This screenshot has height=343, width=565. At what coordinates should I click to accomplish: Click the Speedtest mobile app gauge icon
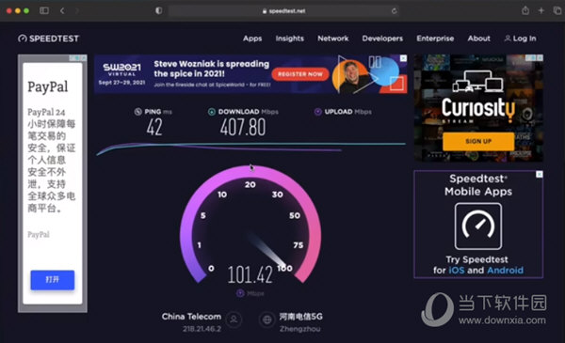click(478, 226)
